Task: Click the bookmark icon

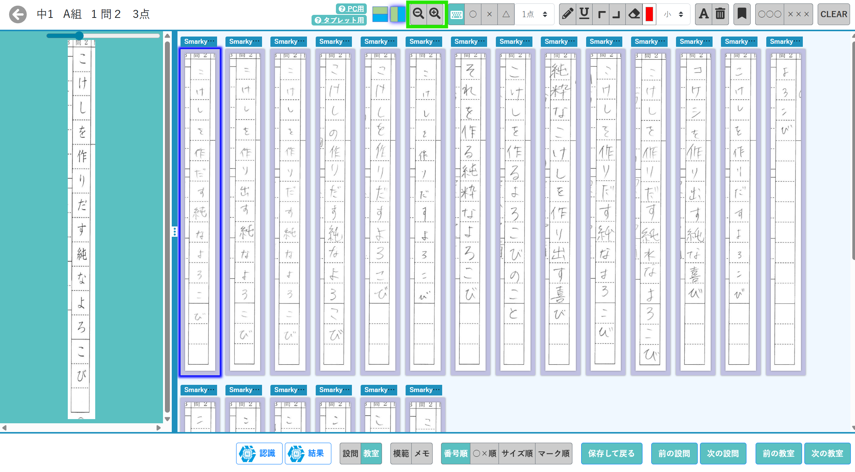Action: [742, 14]
